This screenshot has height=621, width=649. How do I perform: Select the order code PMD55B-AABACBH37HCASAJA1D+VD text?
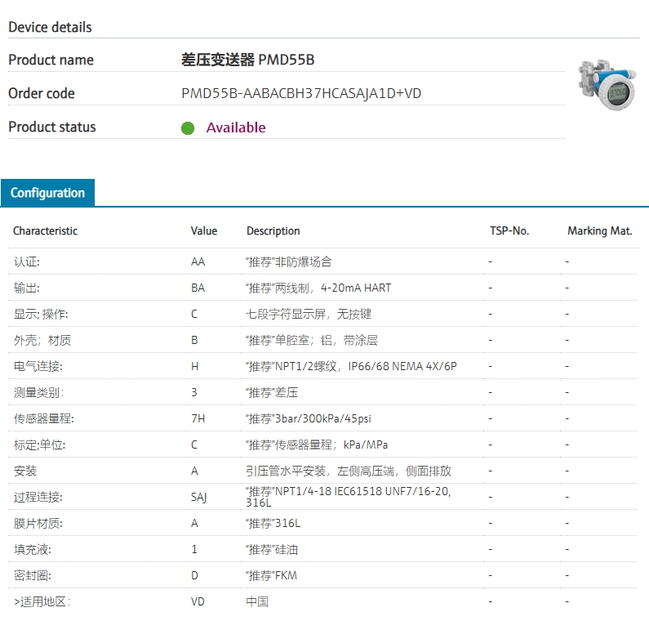tap(301, 93)
